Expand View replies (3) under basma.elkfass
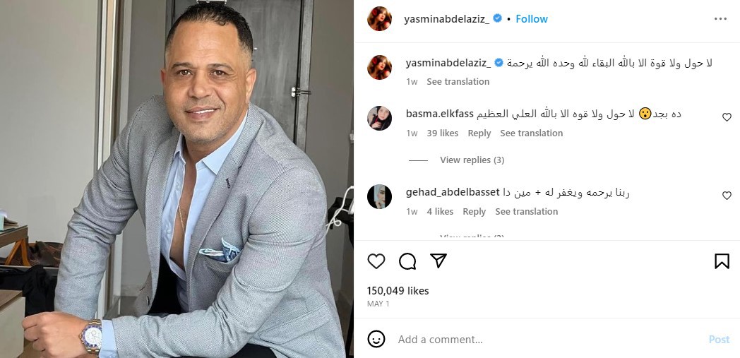 (472, 160)
